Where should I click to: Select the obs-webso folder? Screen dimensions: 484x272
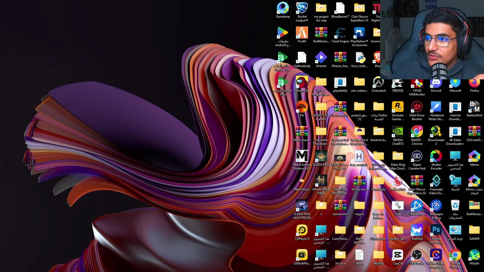[x=359, y=85]
